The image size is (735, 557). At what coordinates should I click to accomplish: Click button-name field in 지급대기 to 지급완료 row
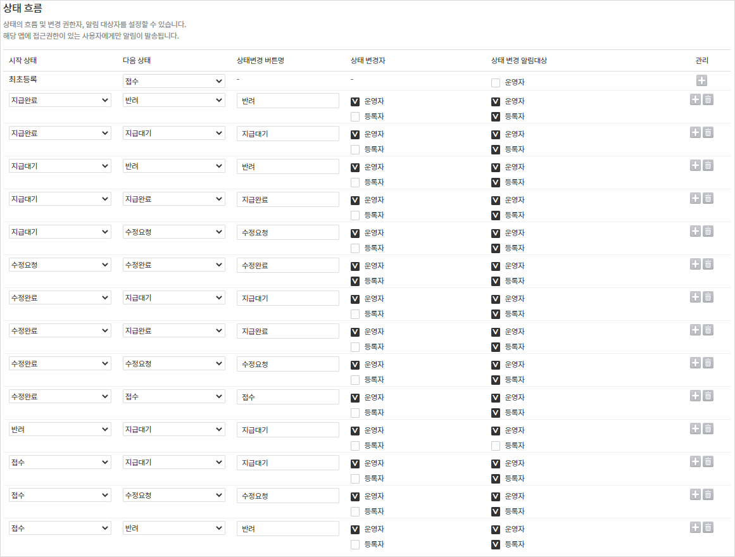pyautogui.click(x=288, y=199)
